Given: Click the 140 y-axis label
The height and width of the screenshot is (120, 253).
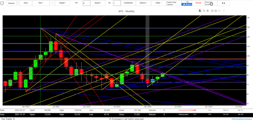Looking at the screenshot, I should (x=248, y=18).
